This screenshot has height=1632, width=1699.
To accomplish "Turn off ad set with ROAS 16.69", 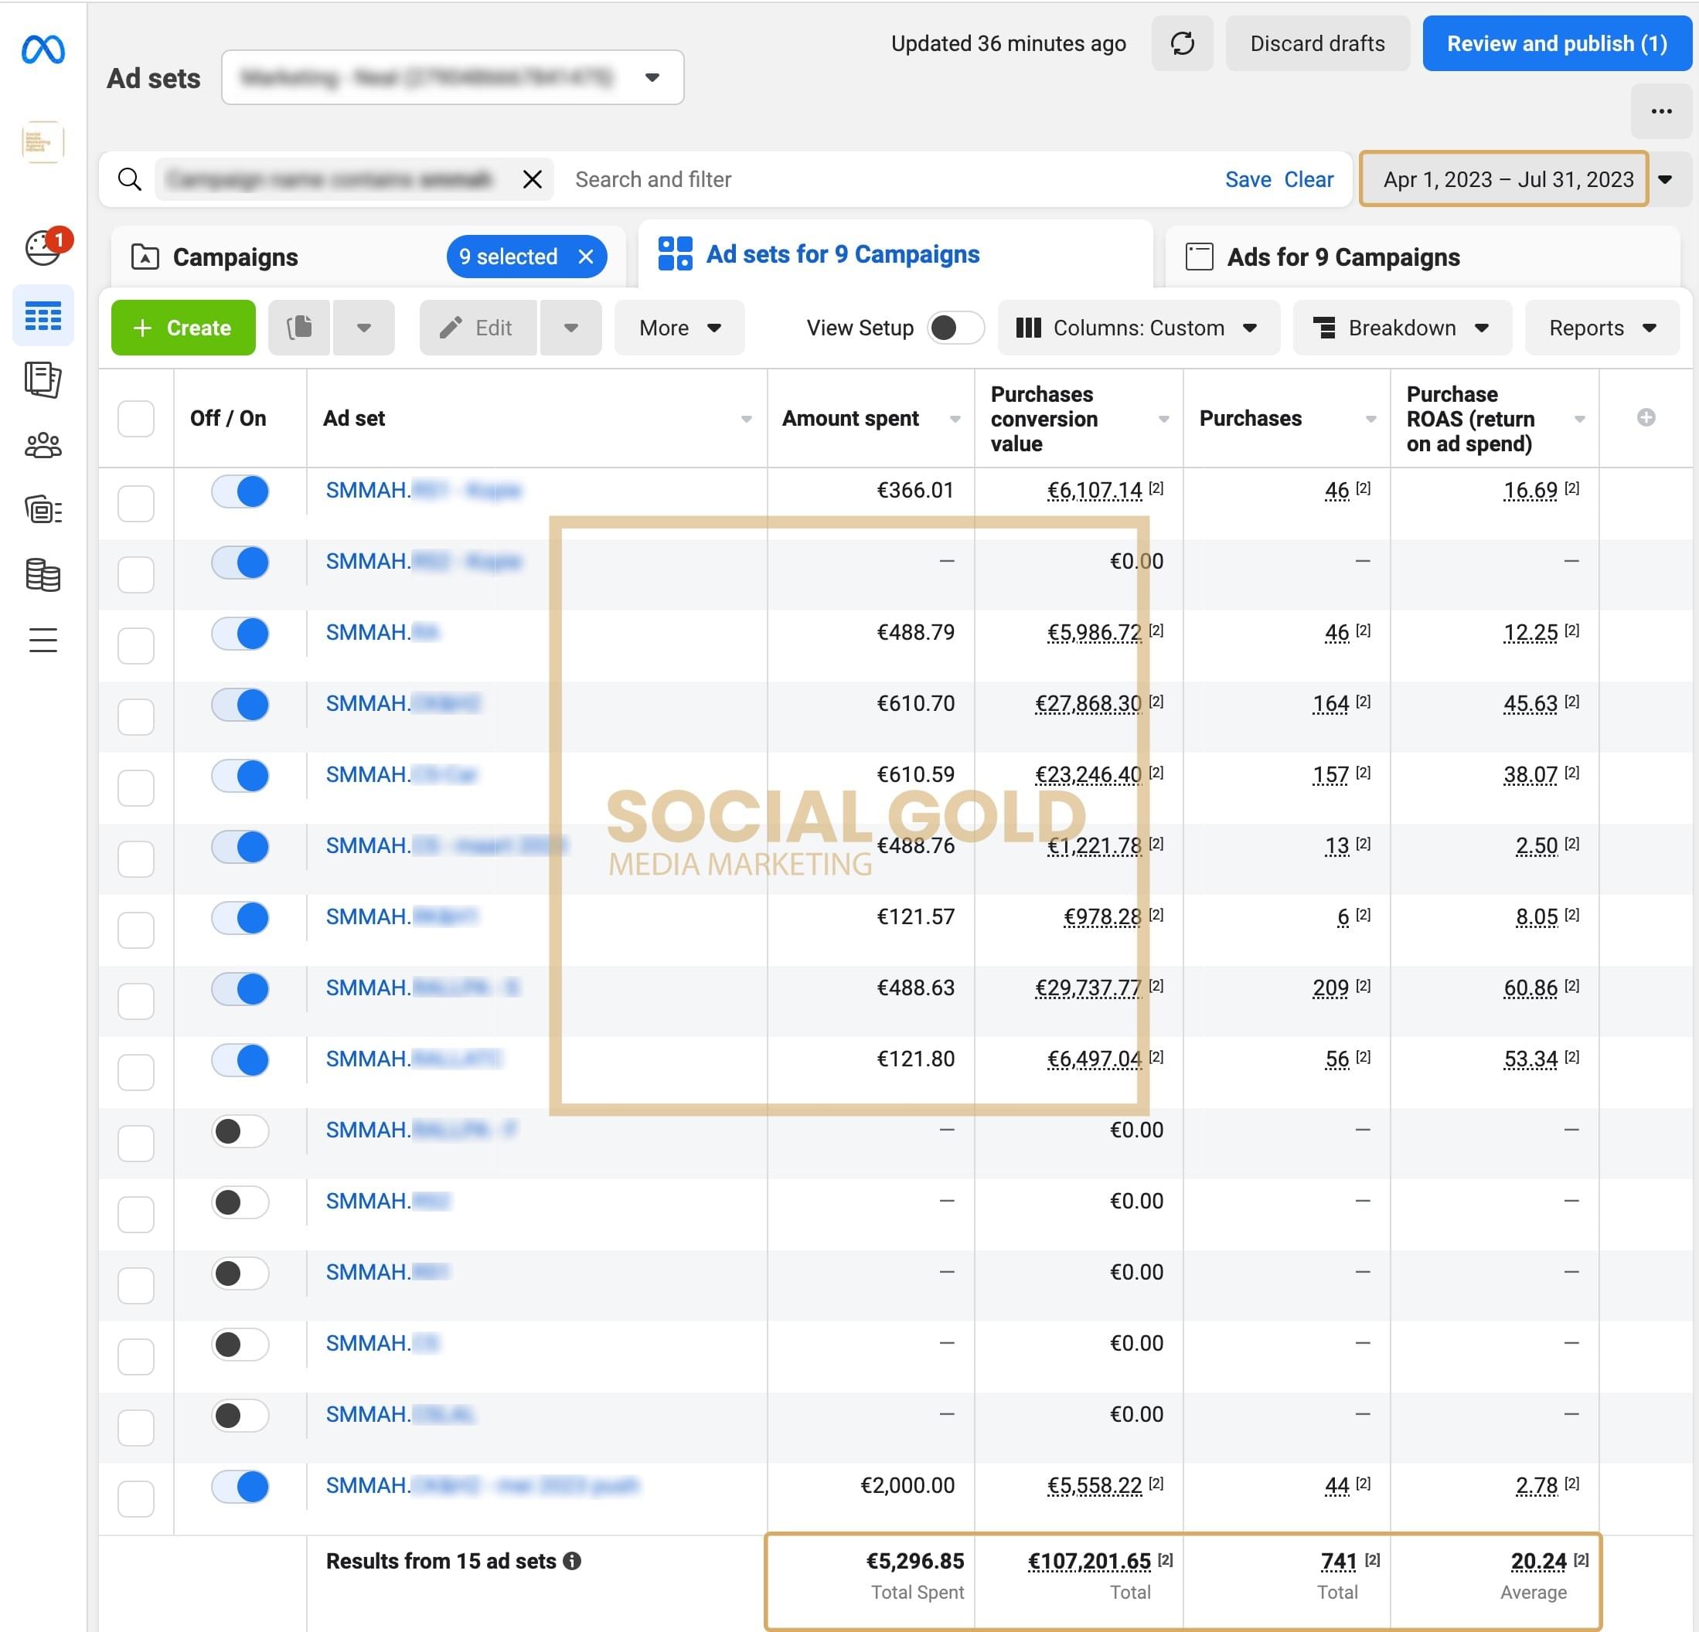I will click(240, 491).
